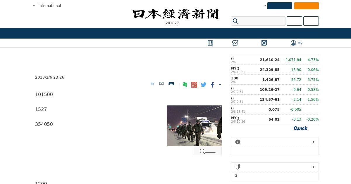
Task: Open the yield row showing 0.075
Action: [x=275, y=110]
